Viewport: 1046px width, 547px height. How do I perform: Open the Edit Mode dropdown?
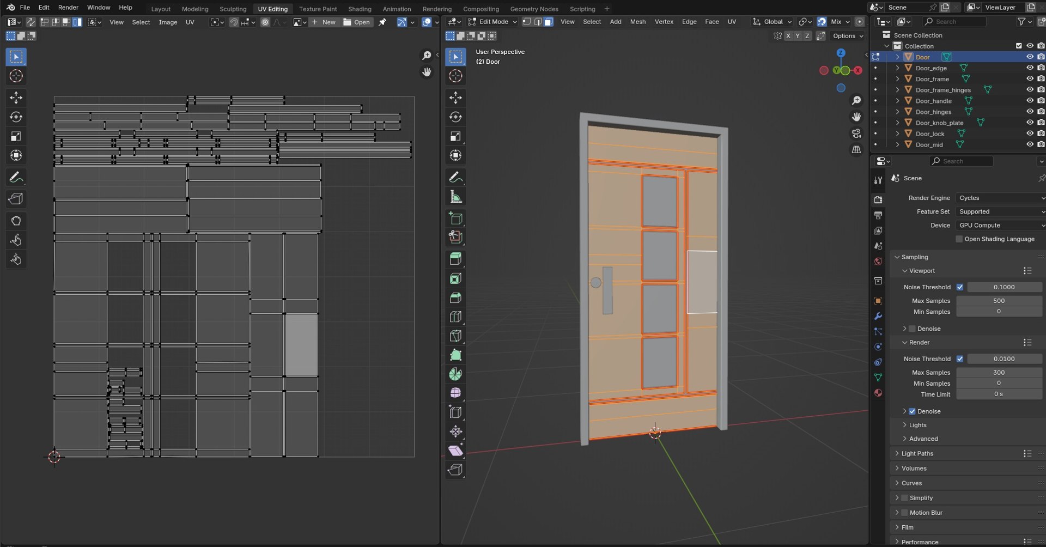(492, 22)
